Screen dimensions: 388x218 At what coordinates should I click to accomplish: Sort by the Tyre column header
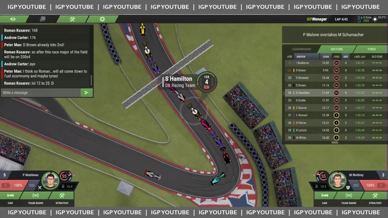click(x=336, y=57)
